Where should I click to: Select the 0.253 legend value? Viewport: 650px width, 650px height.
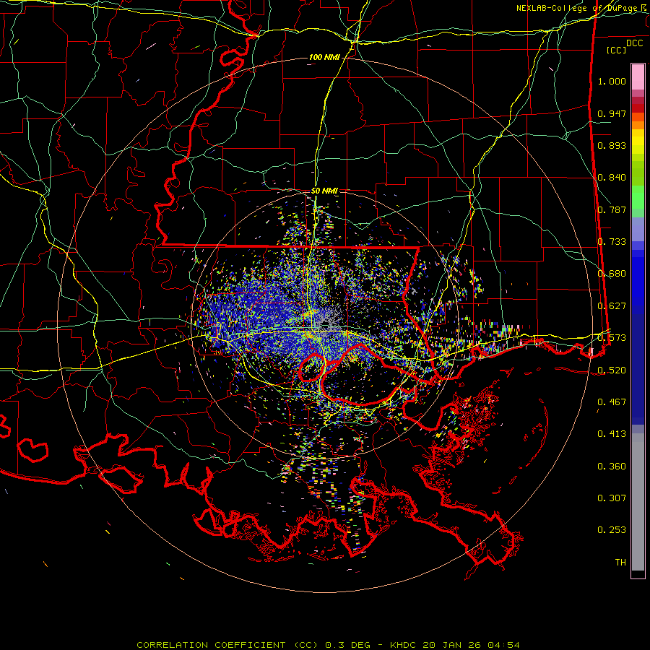click(x=612, y=530)
